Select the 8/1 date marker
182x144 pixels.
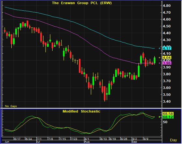pyautogui.click(x=87, y=139)
